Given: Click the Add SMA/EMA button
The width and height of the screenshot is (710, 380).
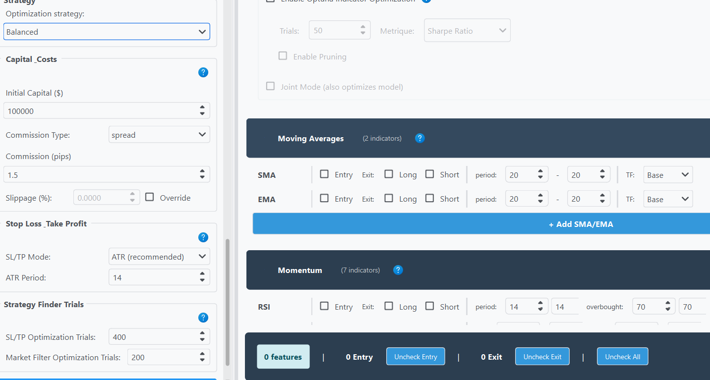Looking at the screenshot, I should point(481,224).
